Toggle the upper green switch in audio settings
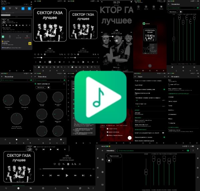 coord(164,89)
